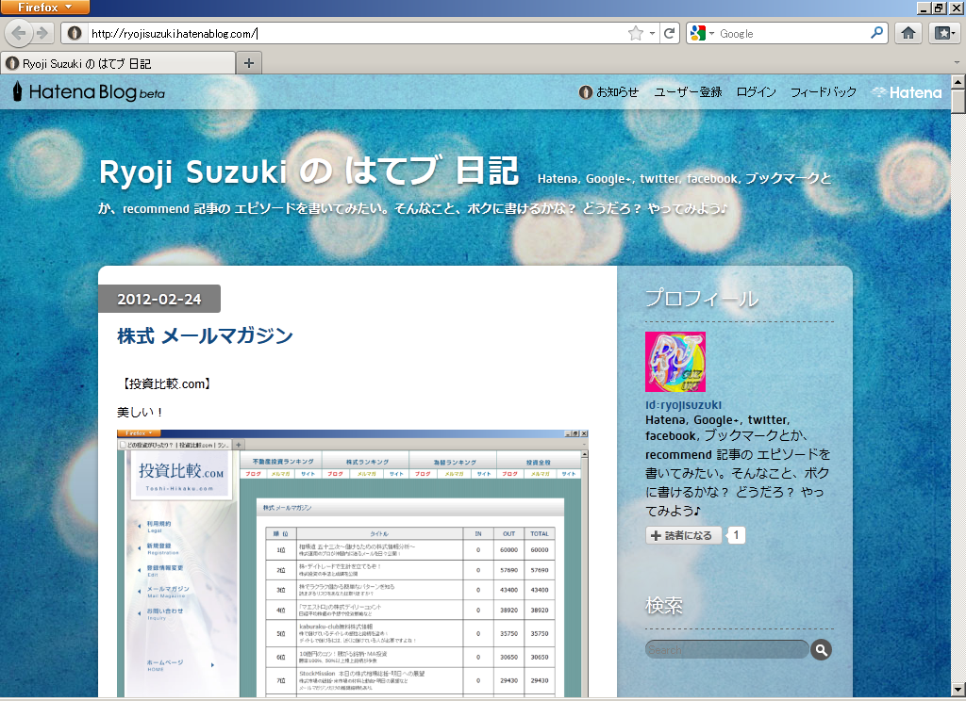Open a new tab with plus button
Screen dimensions: 966x701
[x=249, y=63]
